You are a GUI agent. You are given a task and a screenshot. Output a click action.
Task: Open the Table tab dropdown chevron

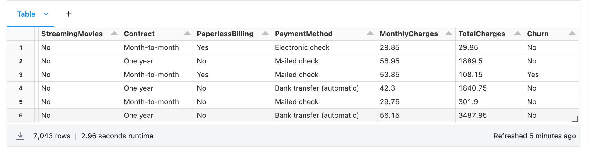tap(46, 14)
